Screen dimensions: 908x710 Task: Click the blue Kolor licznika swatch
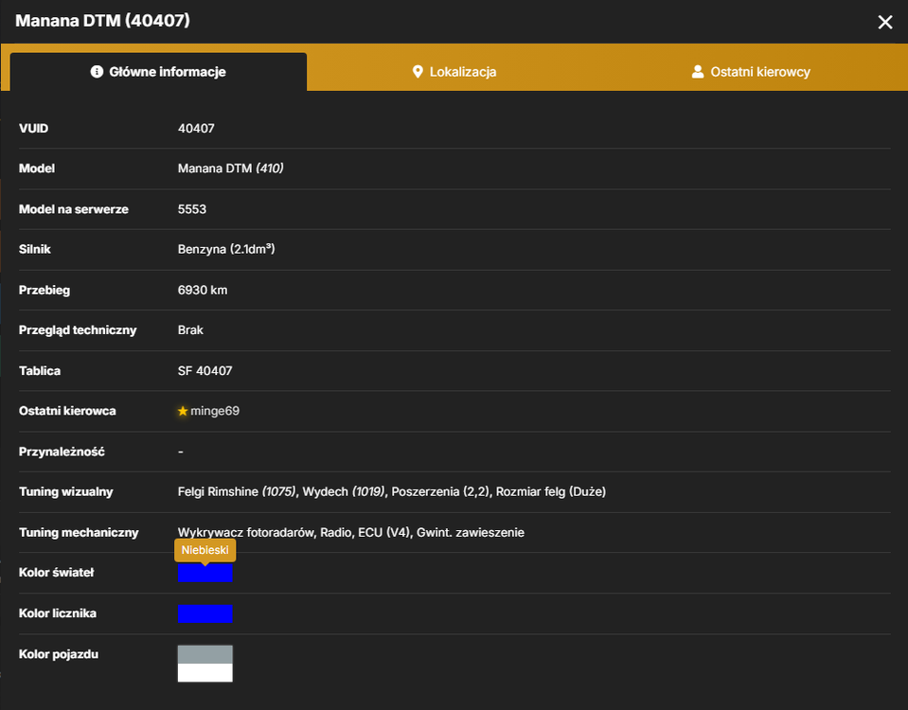pos(205,613)
